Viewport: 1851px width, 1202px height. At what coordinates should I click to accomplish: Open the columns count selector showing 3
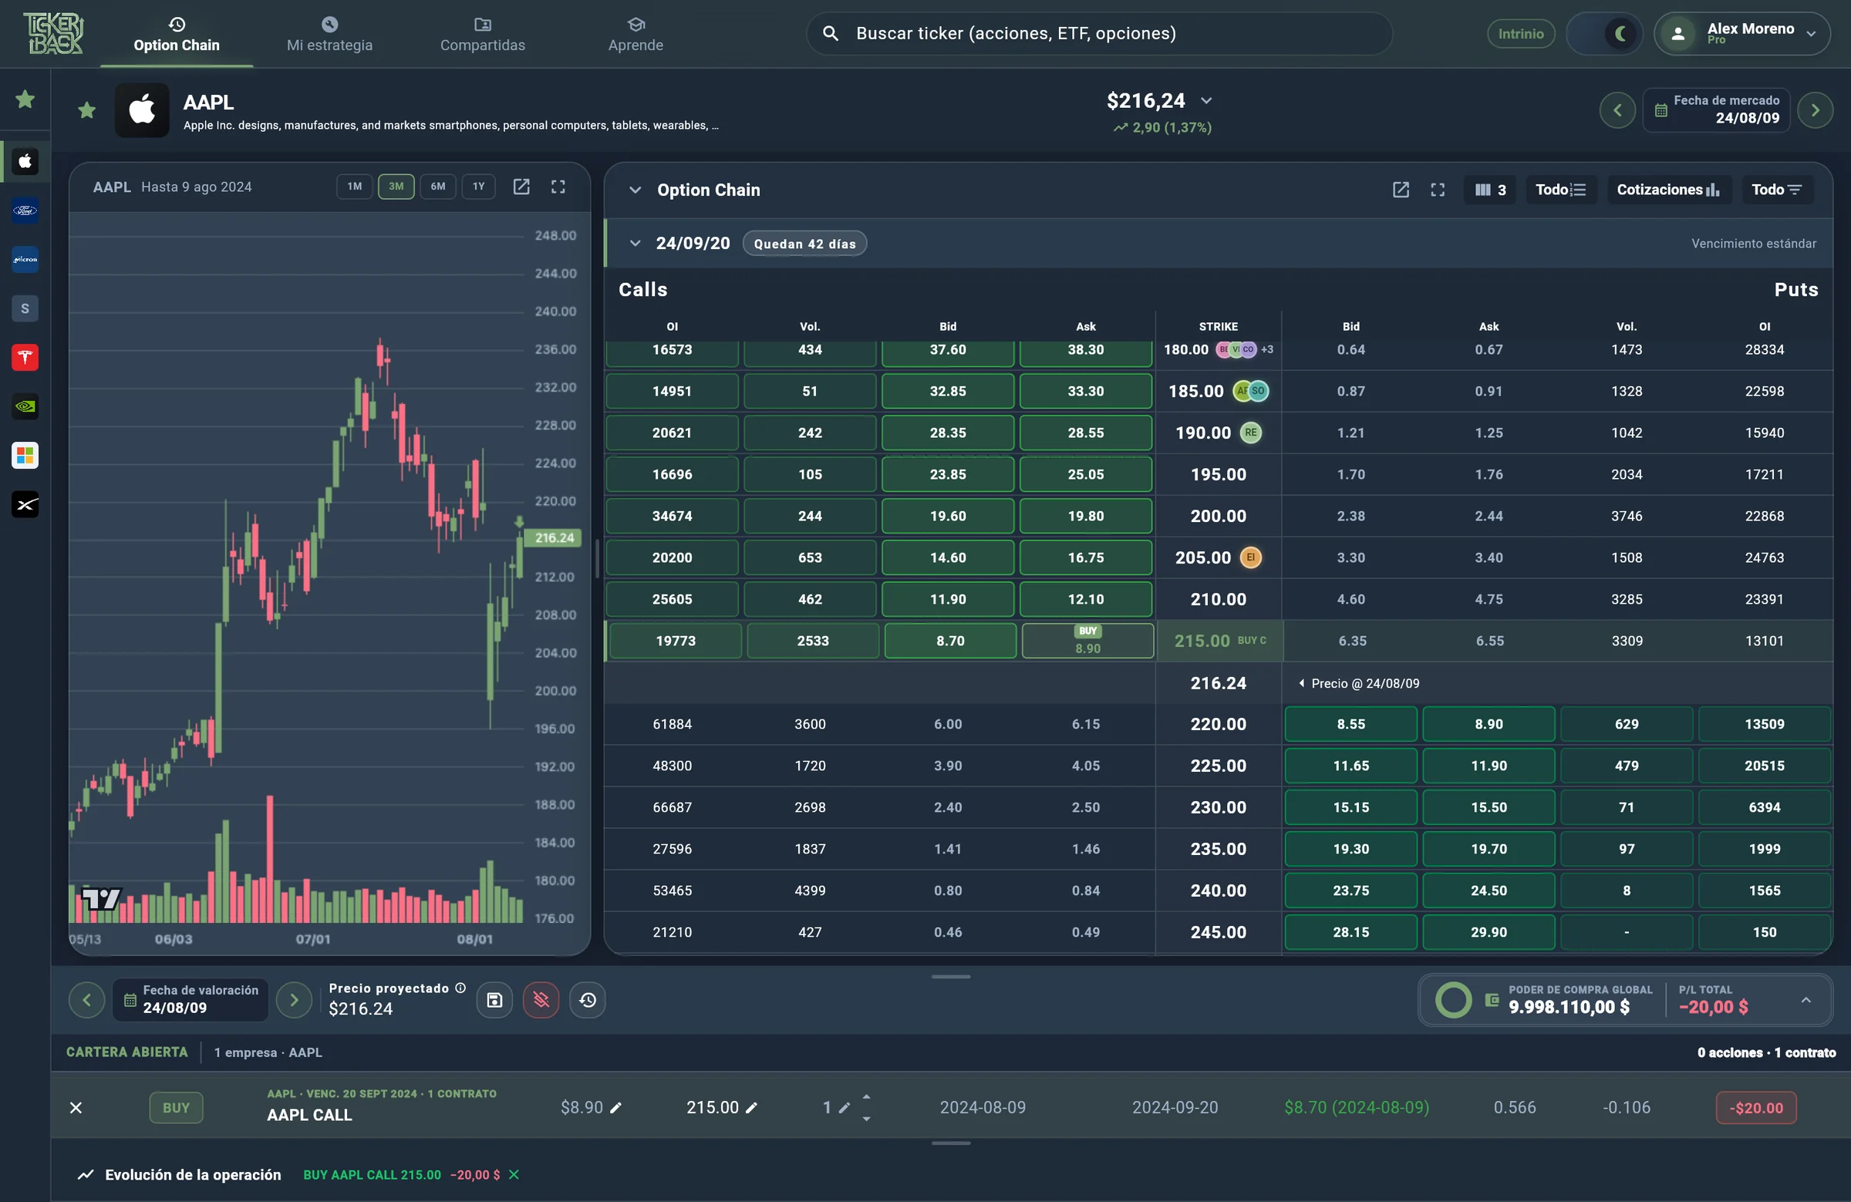coord(1490,190)
